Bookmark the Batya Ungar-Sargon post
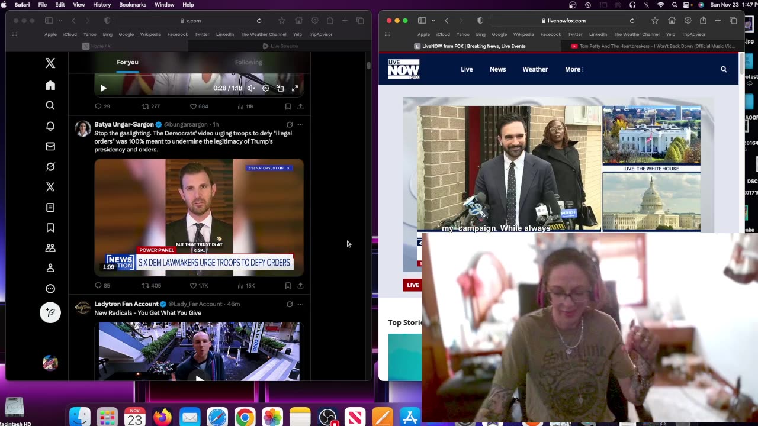Screen dimensions: 758x426 click(288, 286)
